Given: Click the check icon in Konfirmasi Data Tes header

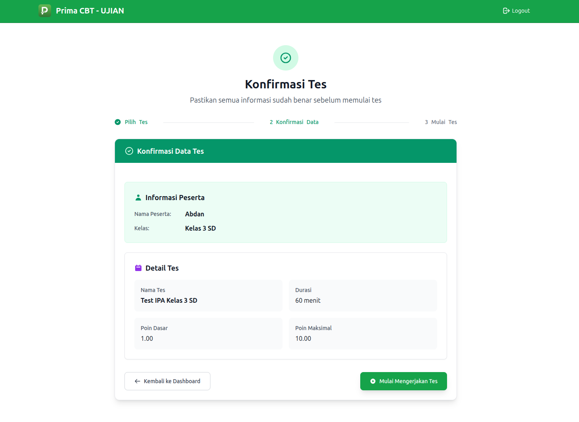Looking at the screenshot, I should tap(129, 151).
